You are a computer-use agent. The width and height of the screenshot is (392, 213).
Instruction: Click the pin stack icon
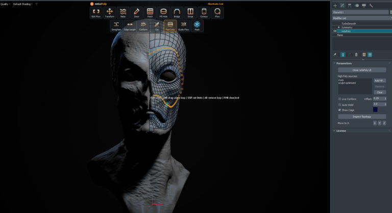(335, 55)
